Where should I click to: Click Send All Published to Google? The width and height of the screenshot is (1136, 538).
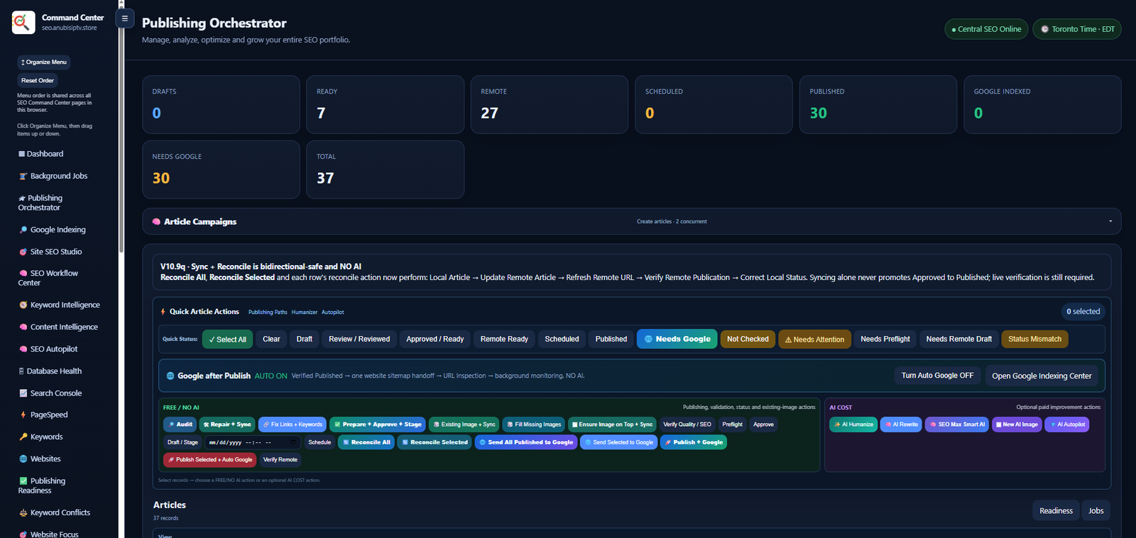pyautogui.click(x=526, y=442)
